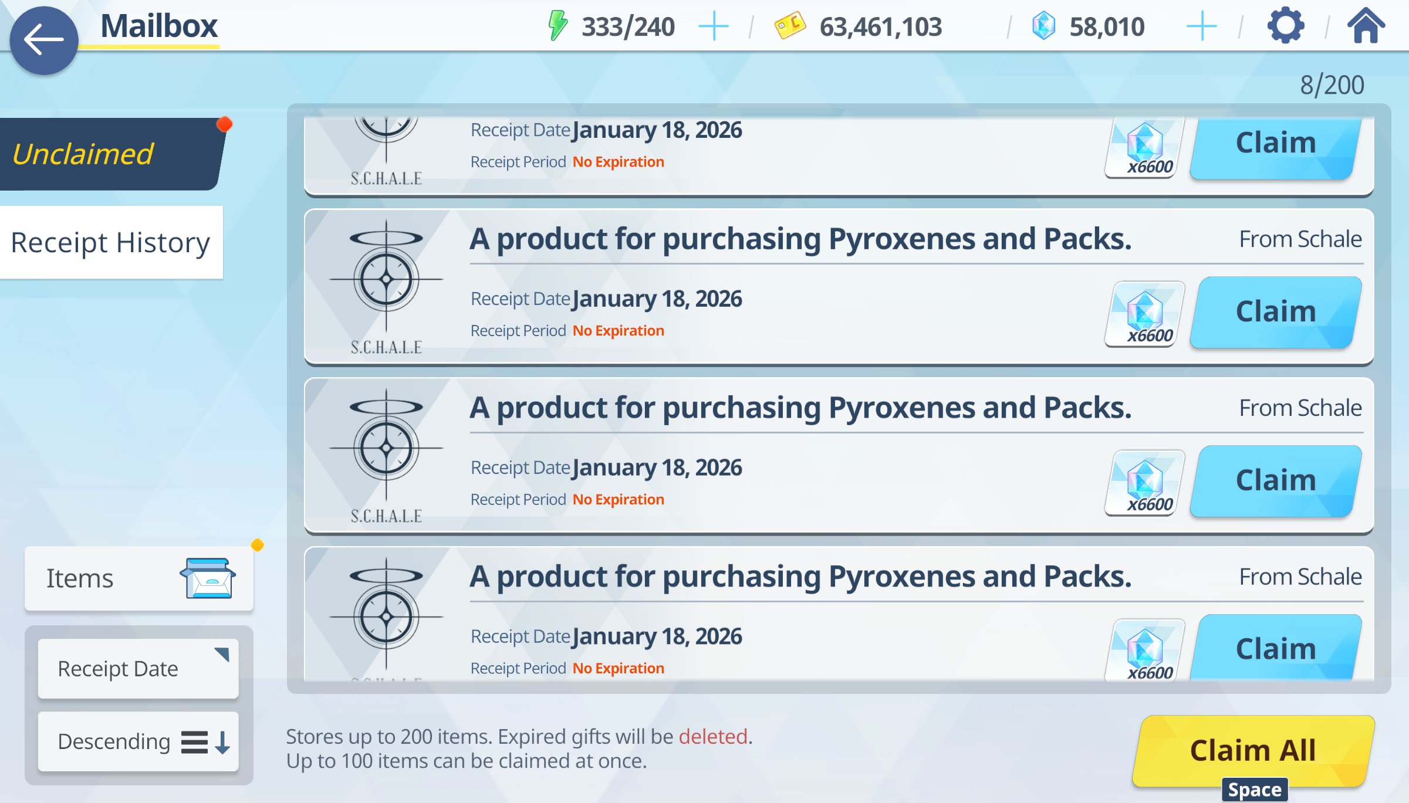Viewport: 1409px width, 803px height.
Task: Switch to the Receipt History tab
Action: click(110, 242)
